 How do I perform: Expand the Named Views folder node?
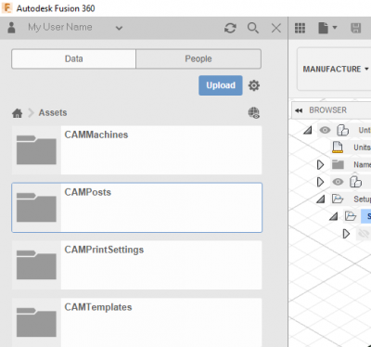[x=320, y=165]
